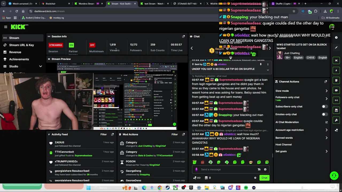Click the Windows Start button
342x192 pixels.
pyautogui.click(x=88, y=188)
